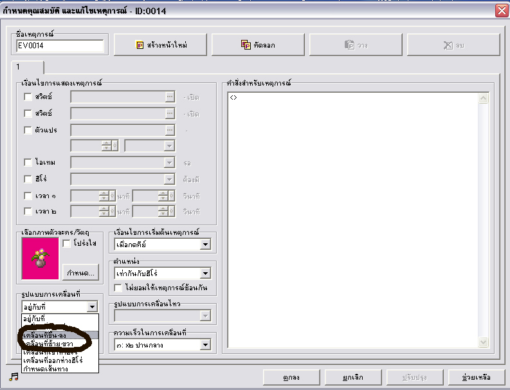Select เคลื่อนที่ซ้าย-ขวา in the movement list
Viewport: 510px width, 390px height.
(x=60, y=344)
